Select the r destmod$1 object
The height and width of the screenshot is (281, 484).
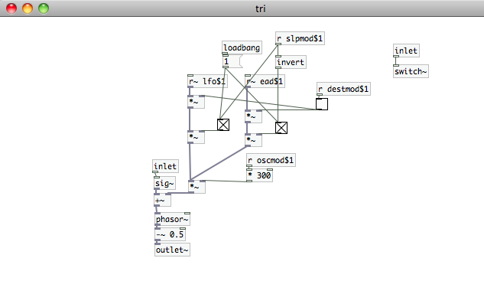[x=343, y=89]
